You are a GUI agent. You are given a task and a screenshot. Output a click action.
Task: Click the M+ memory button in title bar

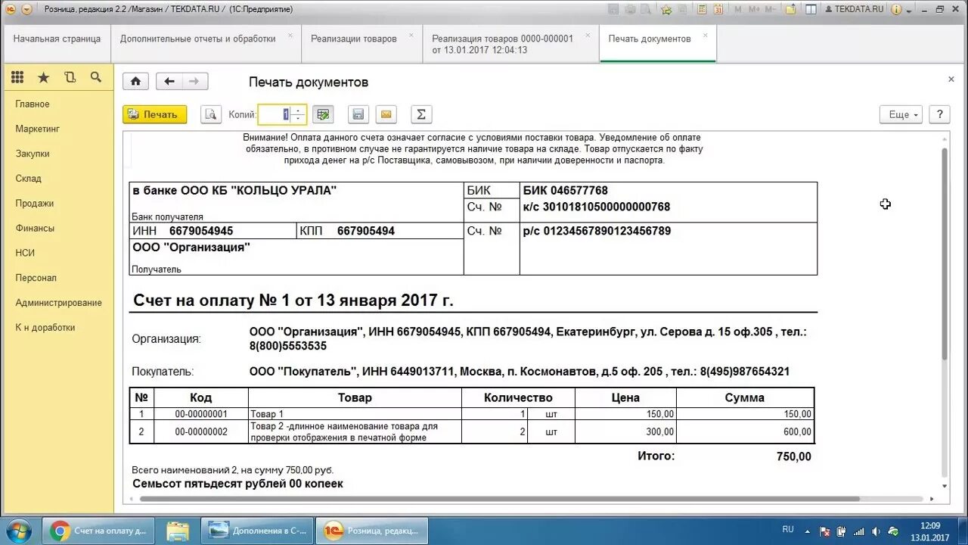753,9
